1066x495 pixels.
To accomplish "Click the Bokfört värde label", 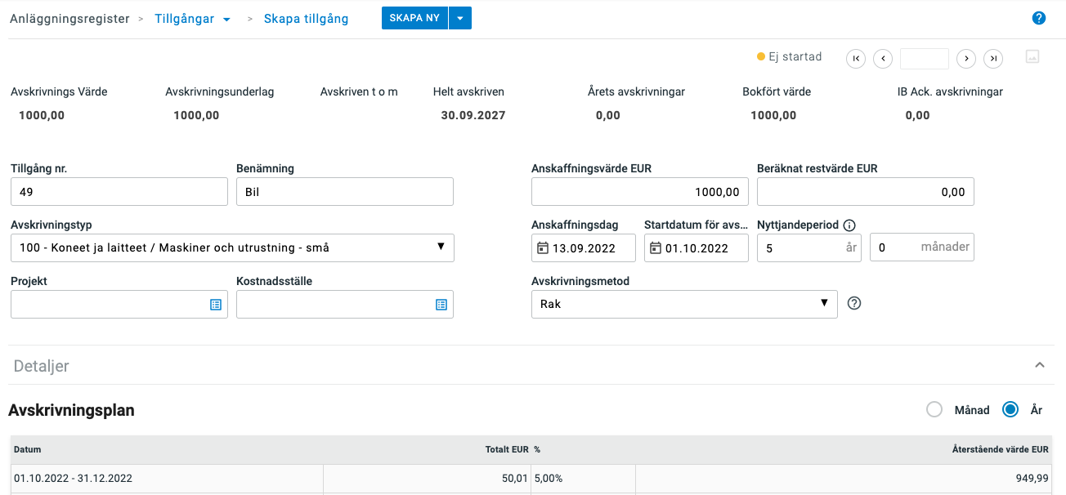I will point(777,91).
